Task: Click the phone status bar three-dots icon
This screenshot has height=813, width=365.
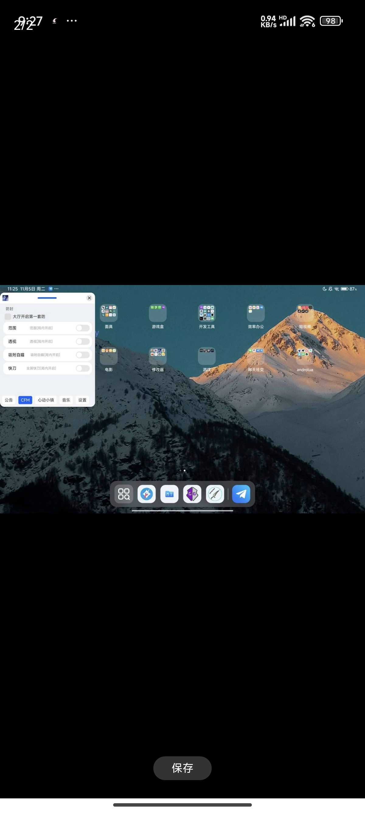Action: coord(71,21)
